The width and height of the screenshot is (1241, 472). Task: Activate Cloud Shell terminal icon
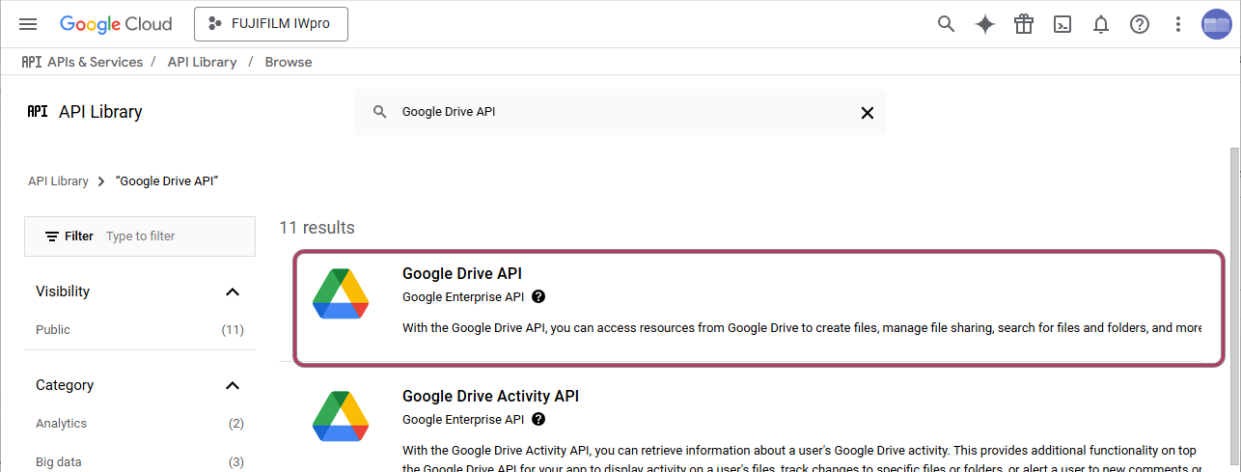point(1062,24)
